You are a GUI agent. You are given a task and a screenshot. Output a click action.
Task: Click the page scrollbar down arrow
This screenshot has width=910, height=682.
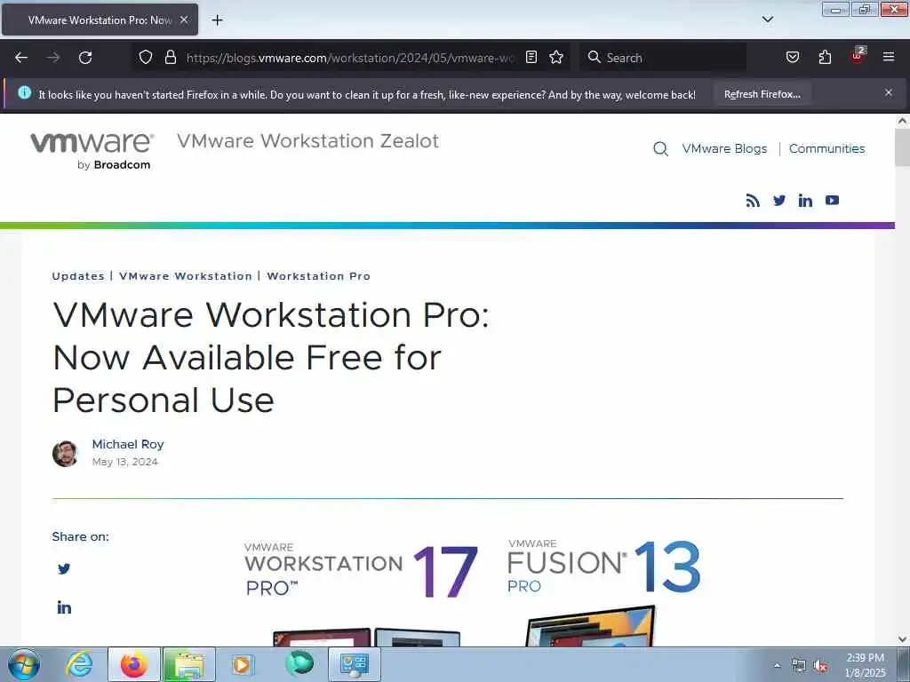coord(902,639)
